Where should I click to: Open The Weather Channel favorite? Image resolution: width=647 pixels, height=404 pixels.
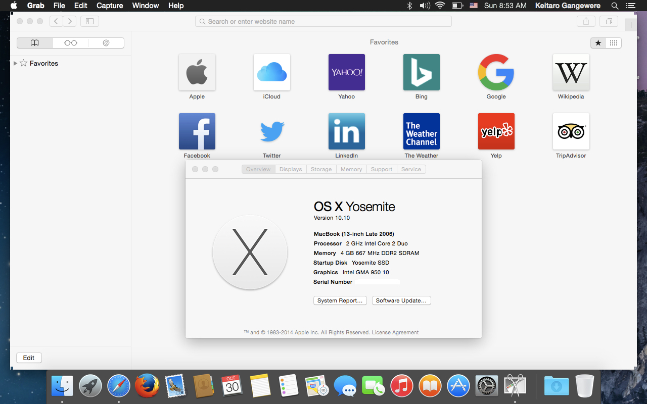click(422, 131)
